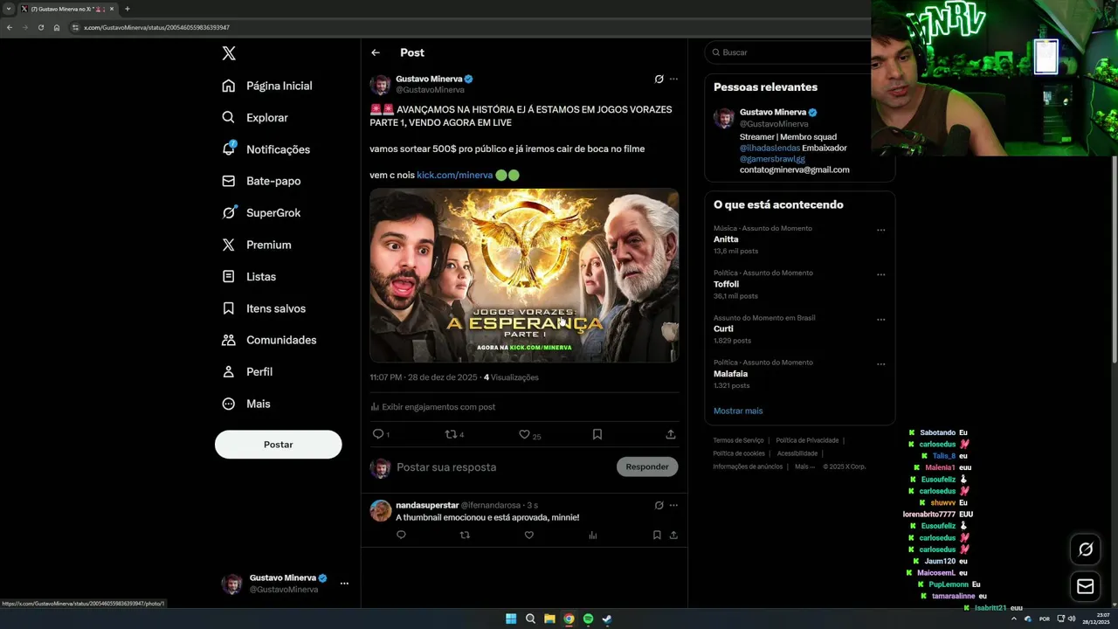Image resolution: width=1118 pixels, height=629 pixels.
Task: Click the Buscar search field
Action: tap(789, 52)
